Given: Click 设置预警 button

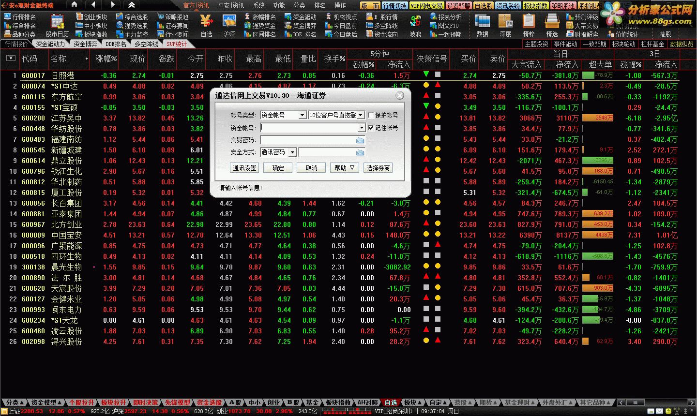Looking at the screenshot, I should 458,6.
